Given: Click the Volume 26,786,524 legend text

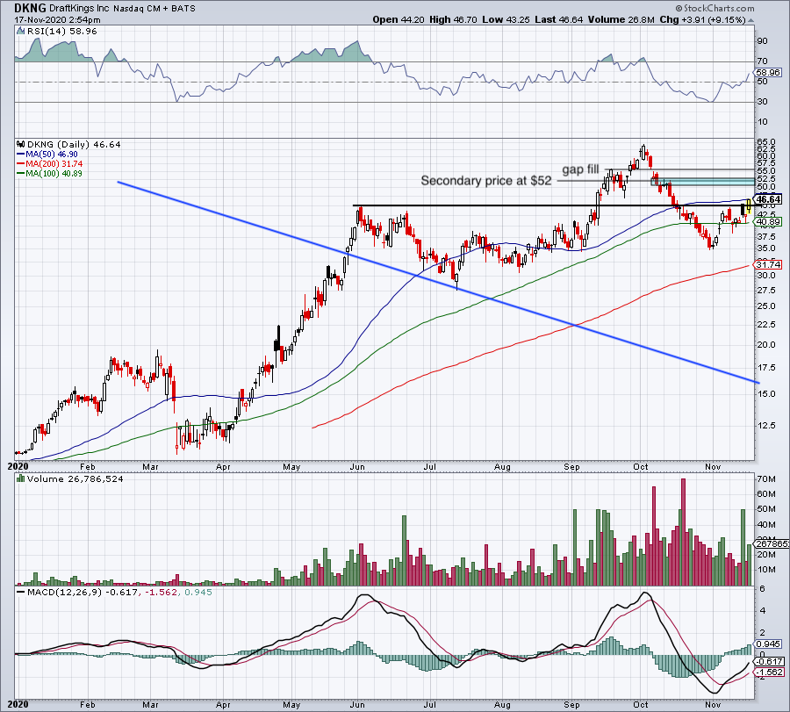Looking at the screenshot, I should [x=75, y=478].
